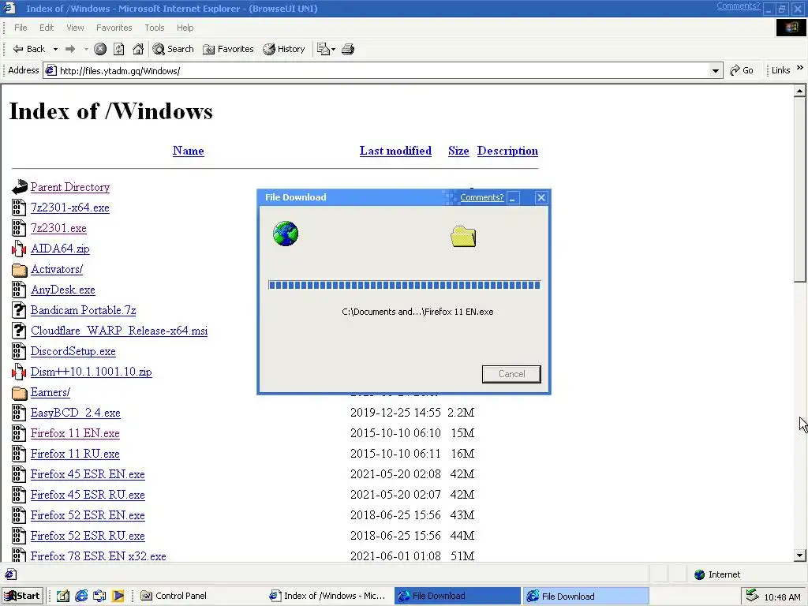Click the binary icon beside 7z2301.exe
Screen dimensions: 808x606
[x=19, y=228]
